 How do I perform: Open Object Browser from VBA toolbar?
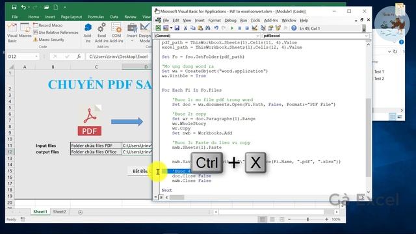278,28
